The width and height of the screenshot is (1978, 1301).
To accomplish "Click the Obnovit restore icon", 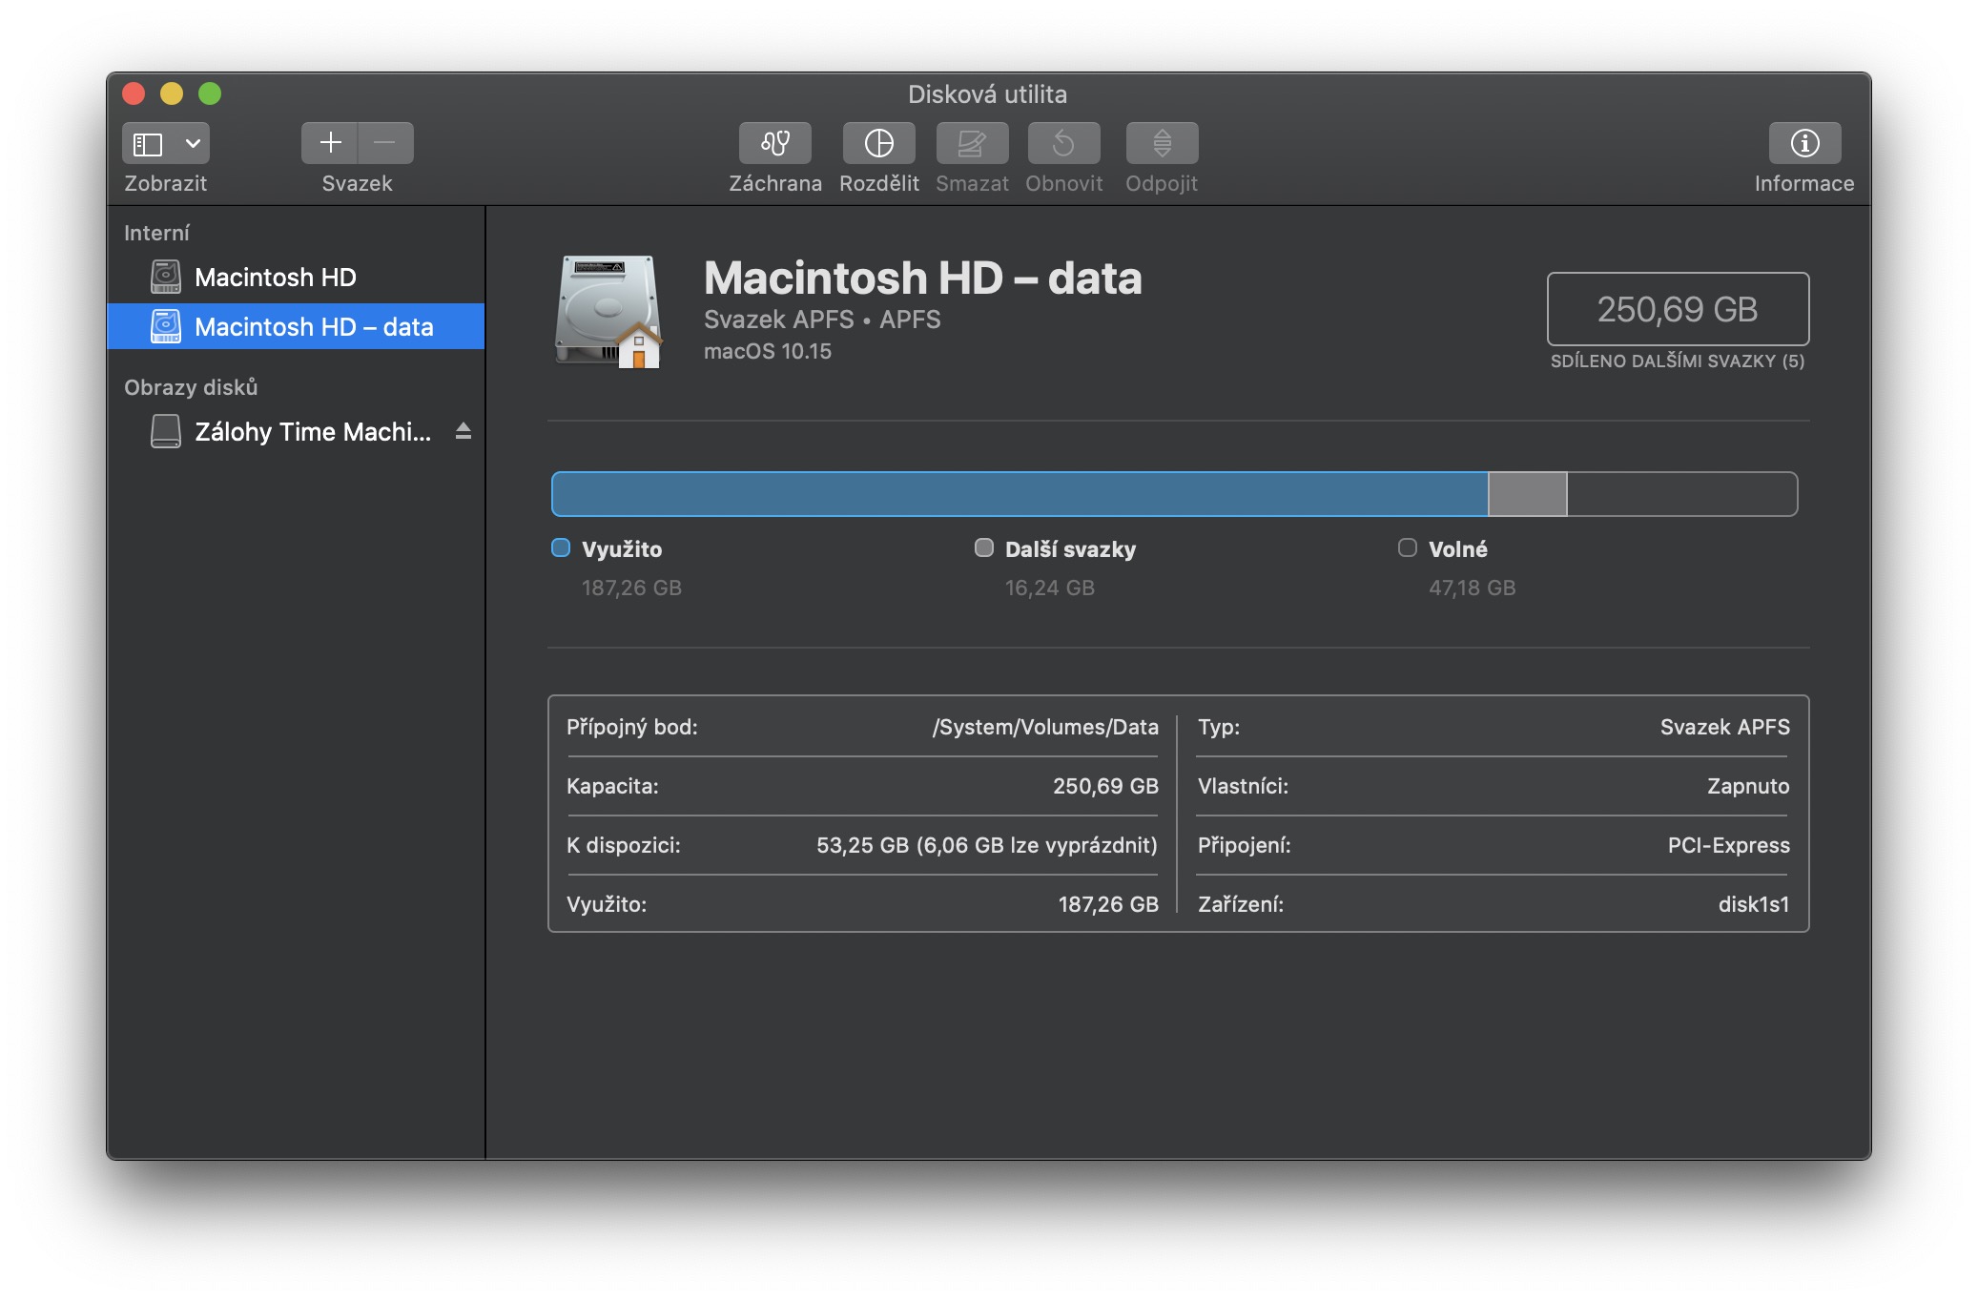I will [1063, 143].
